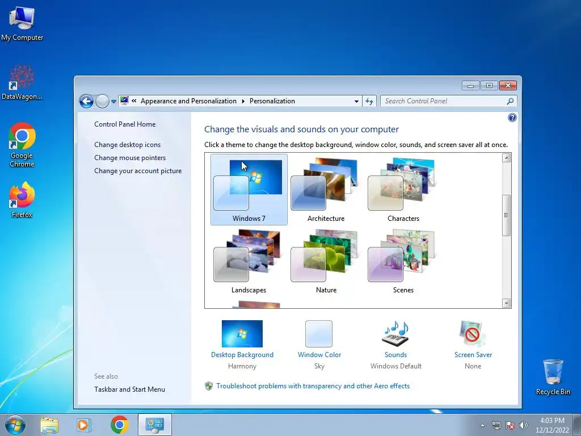Select the Scenes theme
Screen dimensions: 581x436
click(403, 261)
